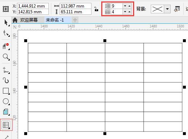Click the rows icon beside 9

pyautogui.click(x=107, y=6)
